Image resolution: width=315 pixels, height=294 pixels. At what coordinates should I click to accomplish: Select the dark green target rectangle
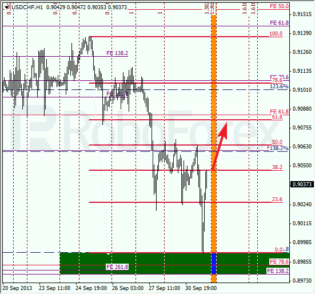coord(174,264)
